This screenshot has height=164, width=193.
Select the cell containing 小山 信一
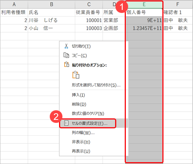51,28
